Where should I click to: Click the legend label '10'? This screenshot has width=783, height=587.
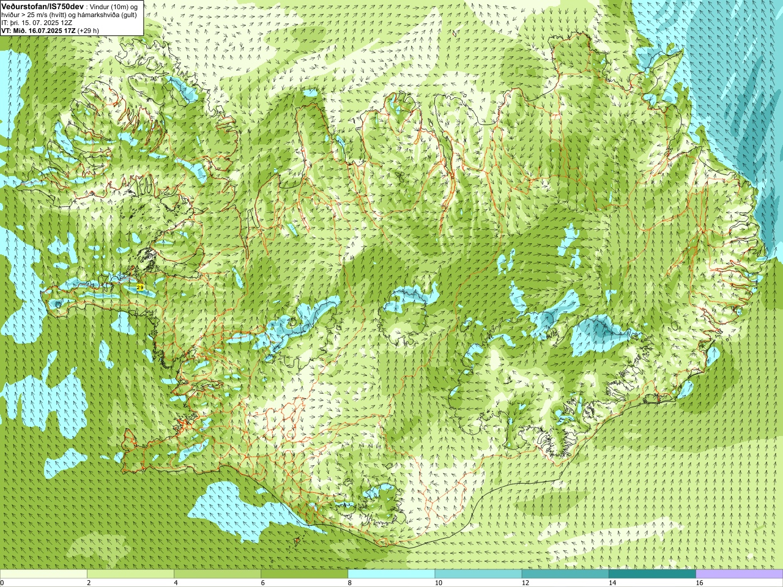tap(438, 583)
